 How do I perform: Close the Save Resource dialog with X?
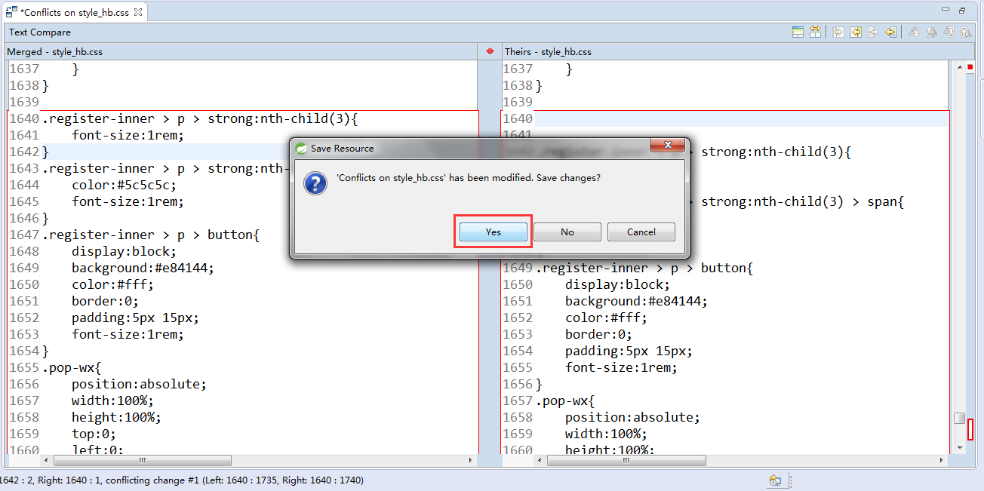(x=666, y=146)
